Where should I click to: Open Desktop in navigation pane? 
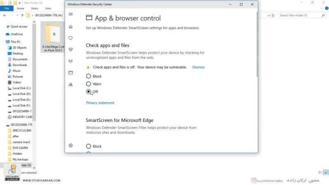[x=16, y=53]
